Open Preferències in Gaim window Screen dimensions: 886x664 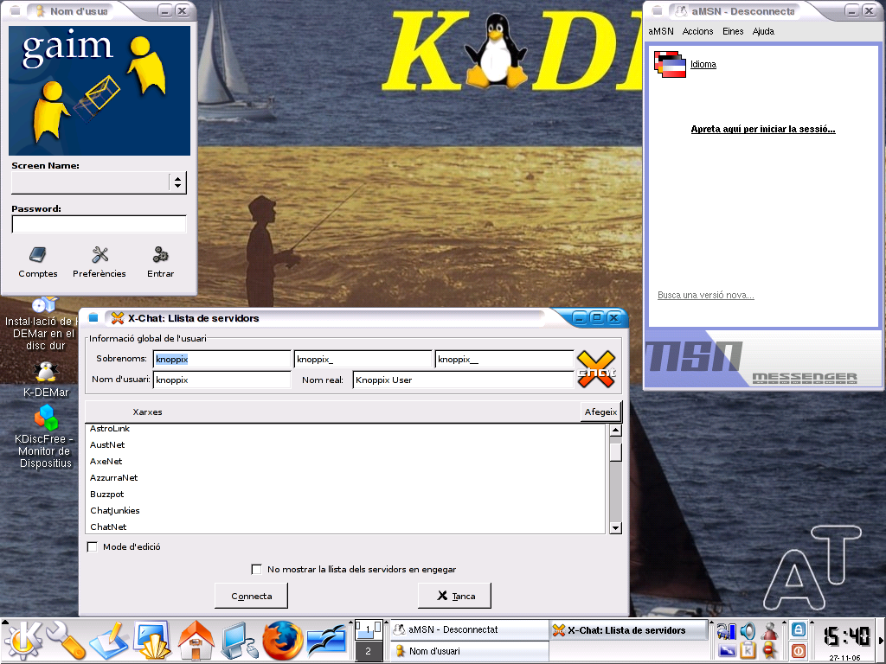pos(100,263)
